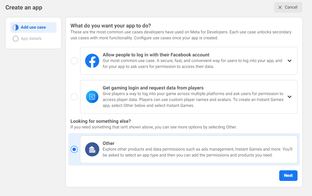The height and width of the screenshot is (196, 312).
Task: Expand the gaming login use case chevron
Action: tap(290, 97)
